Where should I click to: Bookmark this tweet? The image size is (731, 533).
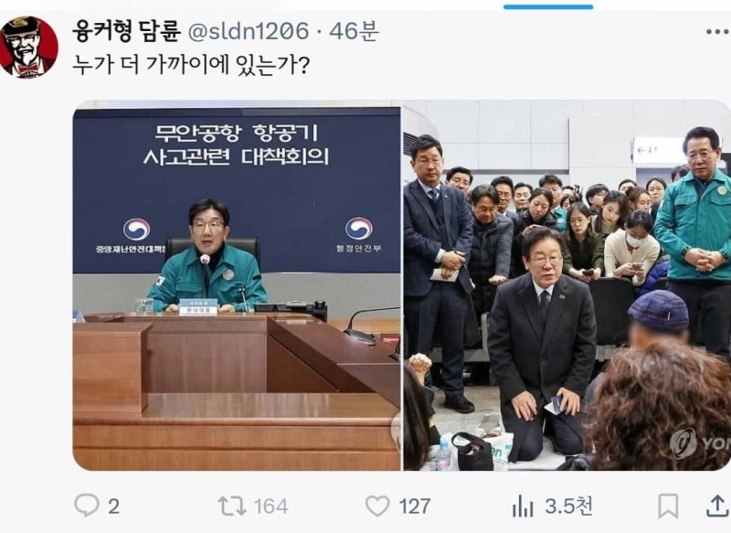668,506
